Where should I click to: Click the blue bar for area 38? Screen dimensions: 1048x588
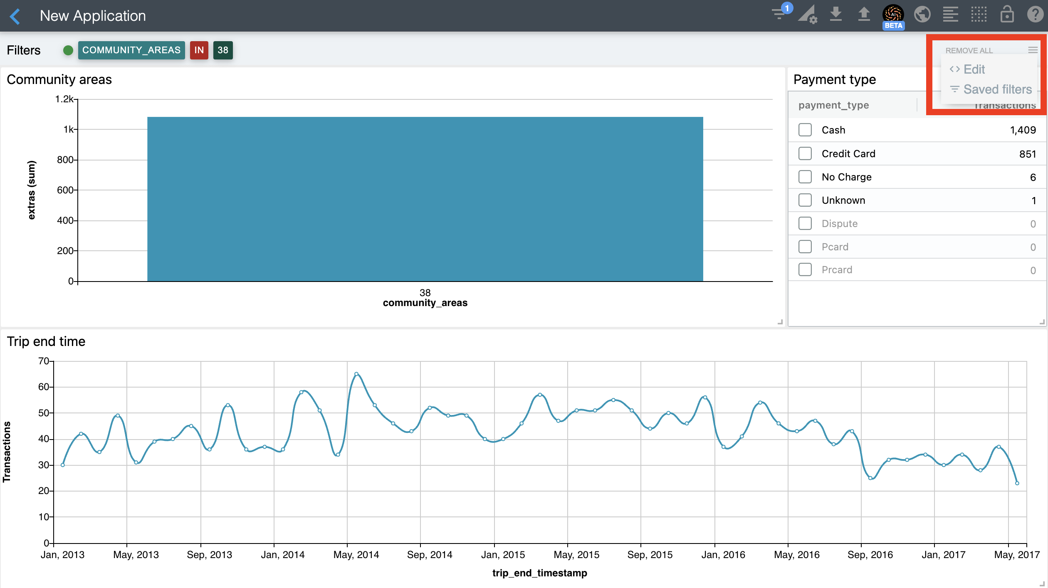click(425, 199)
